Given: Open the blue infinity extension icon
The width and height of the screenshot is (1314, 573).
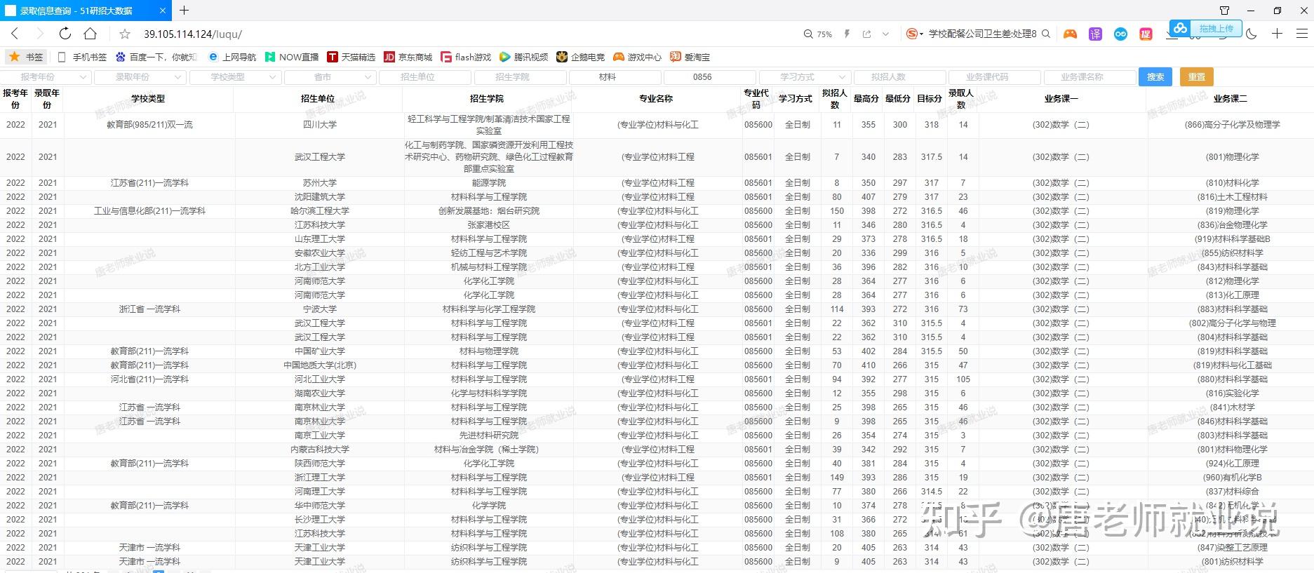Looking at the screenshot, I should [1120, 34].
